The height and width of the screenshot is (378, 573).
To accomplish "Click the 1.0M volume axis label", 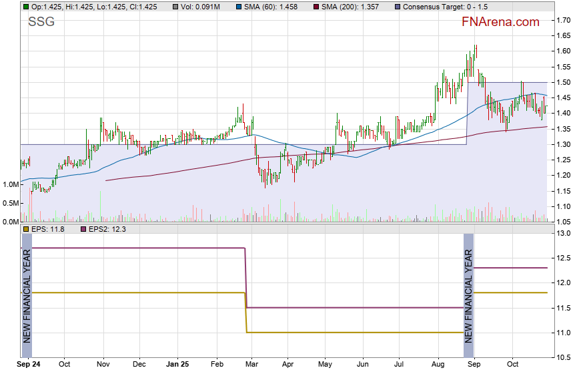I will tap(9, 184).
